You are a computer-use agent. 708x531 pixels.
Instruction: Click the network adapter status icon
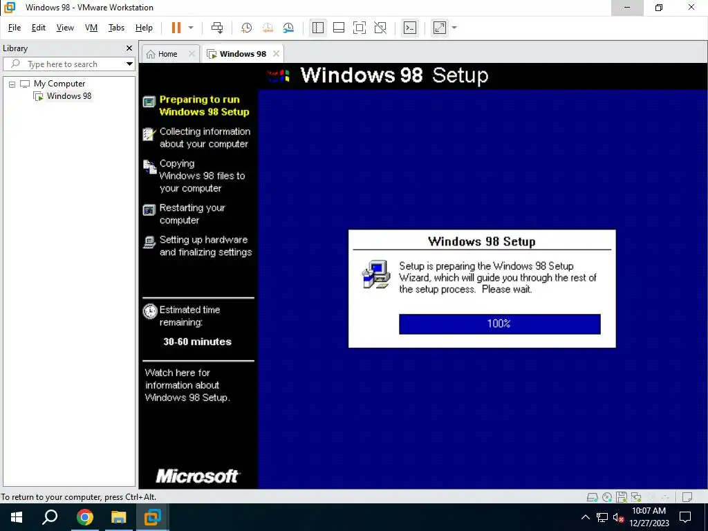click(636, 497)
